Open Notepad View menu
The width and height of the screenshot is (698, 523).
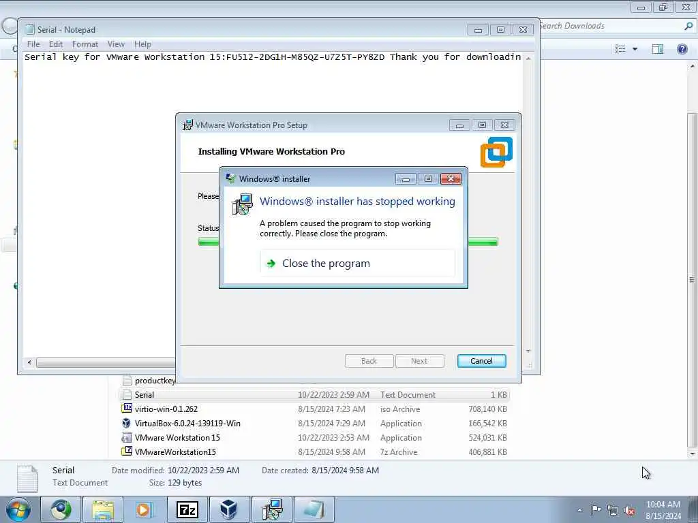(116, 44)
